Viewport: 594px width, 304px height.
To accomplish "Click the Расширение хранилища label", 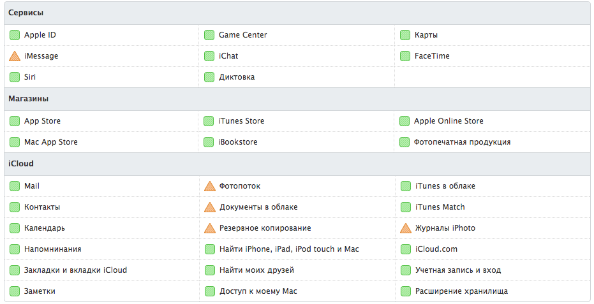I will pyautogui.click(x=461, y=291).
